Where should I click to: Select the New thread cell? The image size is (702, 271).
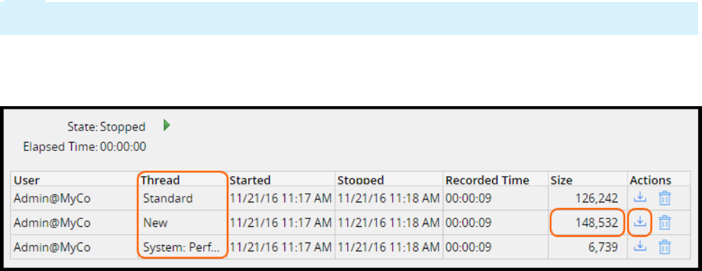(x=156, y=223)
